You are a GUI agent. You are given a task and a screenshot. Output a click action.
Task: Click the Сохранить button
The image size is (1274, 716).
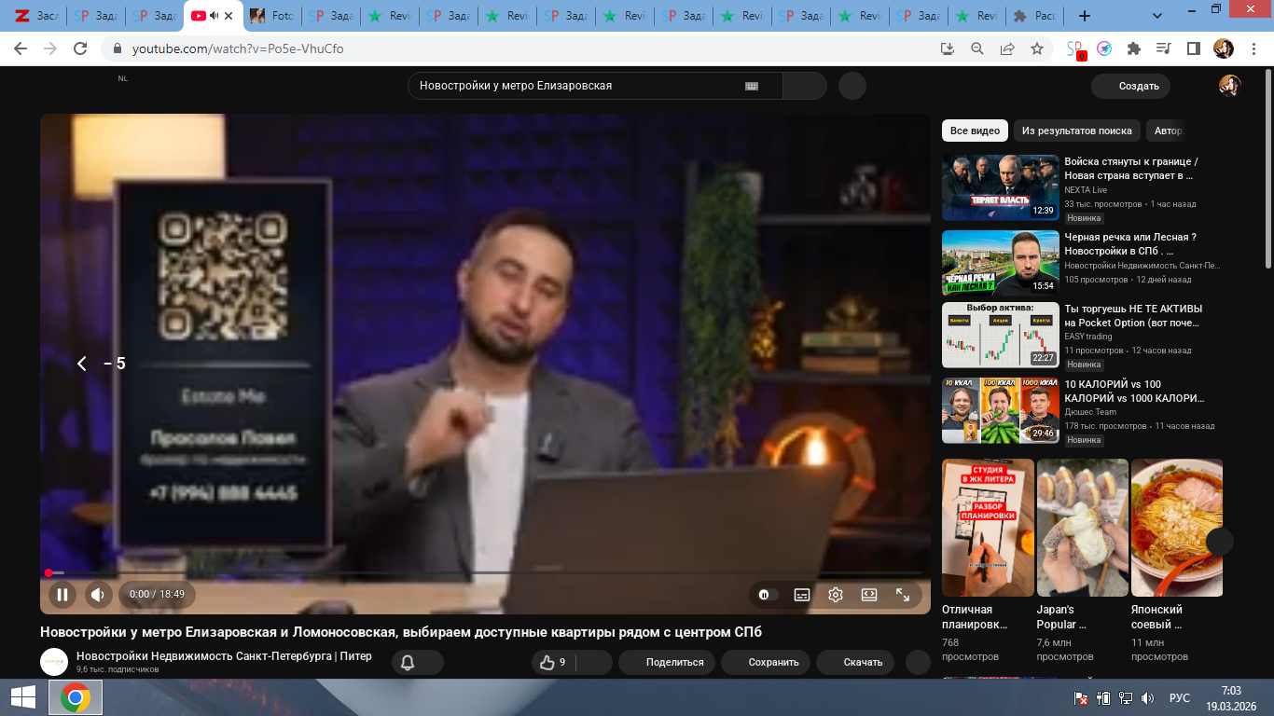click(766, 662)
